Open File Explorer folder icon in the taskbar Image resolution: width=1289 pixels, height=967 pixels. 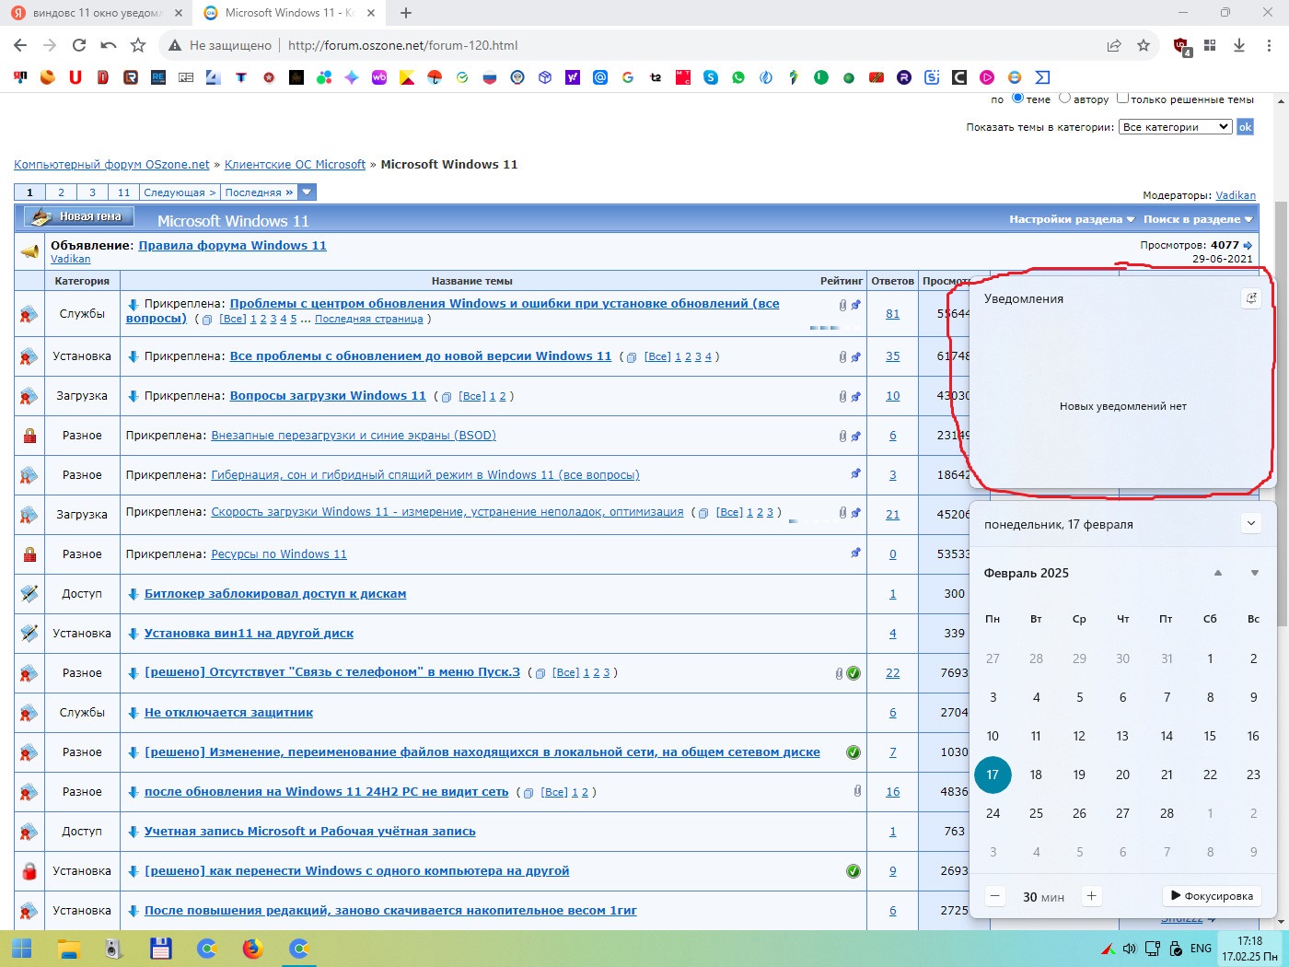tap(69, 948)
